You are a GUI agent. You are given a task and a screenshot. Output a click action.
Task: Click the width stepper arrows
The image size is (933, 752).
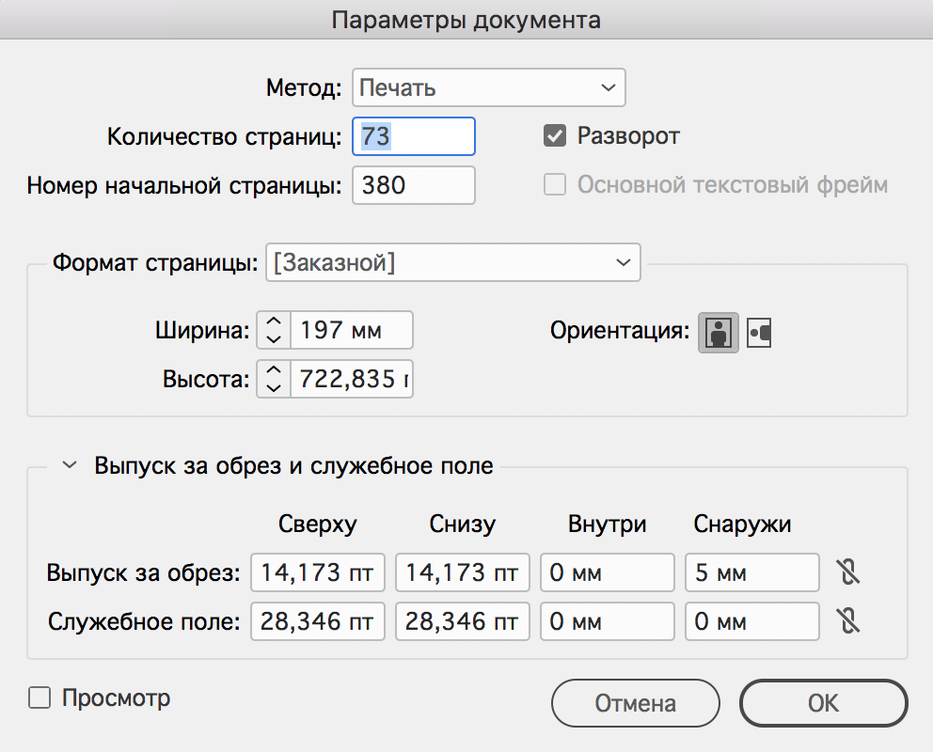(x=274, y=330)
